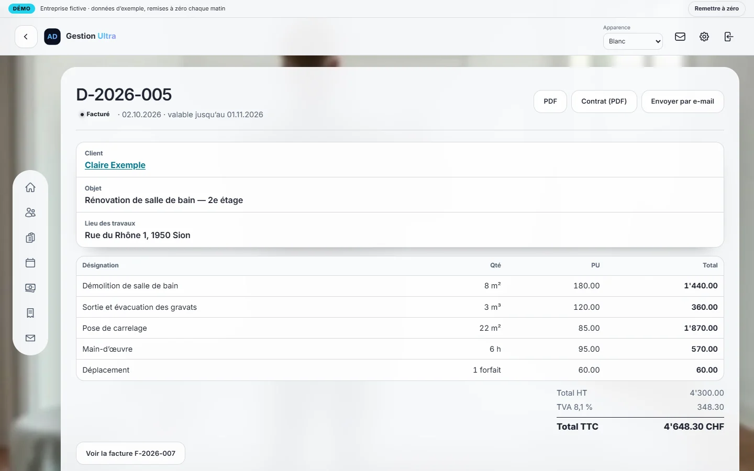
Task: Open the home icon in the sidebar
Action: (x=30, y=187)
